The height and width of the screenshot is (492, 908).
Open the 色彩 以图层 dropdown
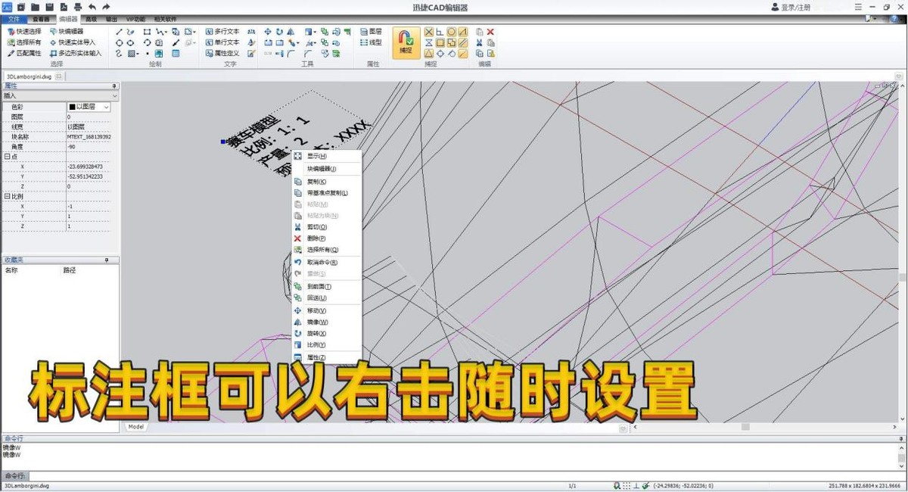tap(107, 107)
